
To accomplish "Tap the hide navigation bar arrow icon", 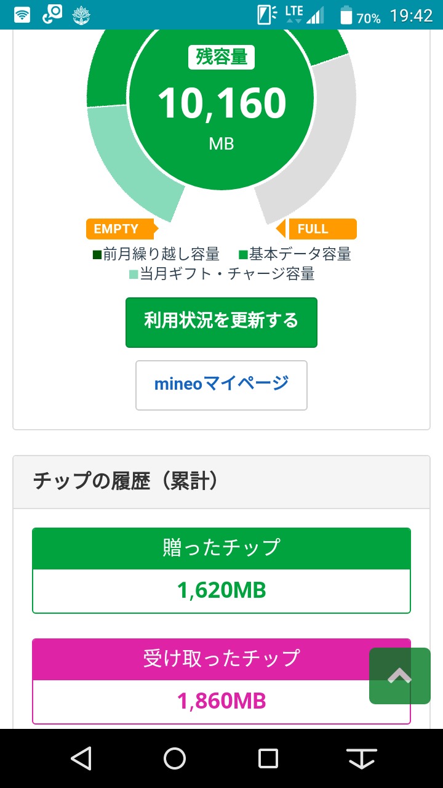I will point(362,758).
